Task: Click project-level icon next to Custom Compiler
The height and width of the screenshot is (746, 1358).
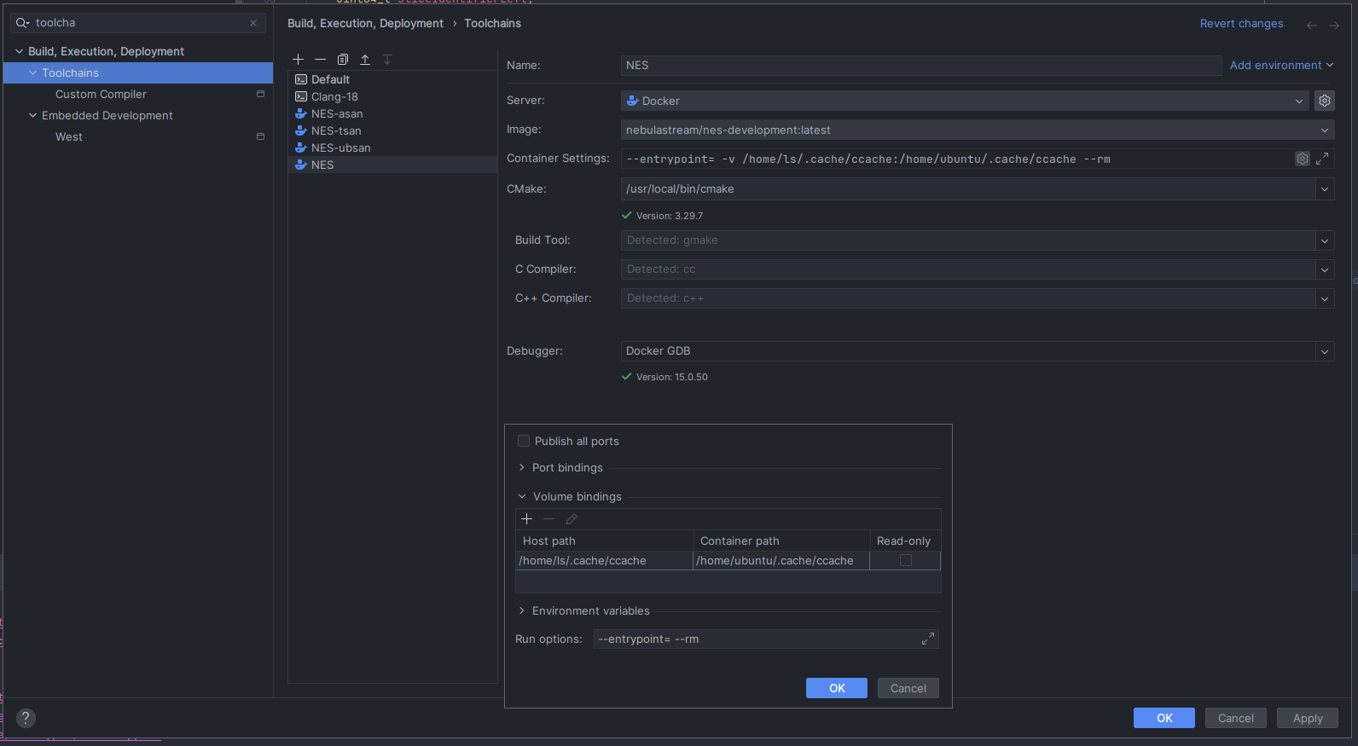Action: click(260, 94)
